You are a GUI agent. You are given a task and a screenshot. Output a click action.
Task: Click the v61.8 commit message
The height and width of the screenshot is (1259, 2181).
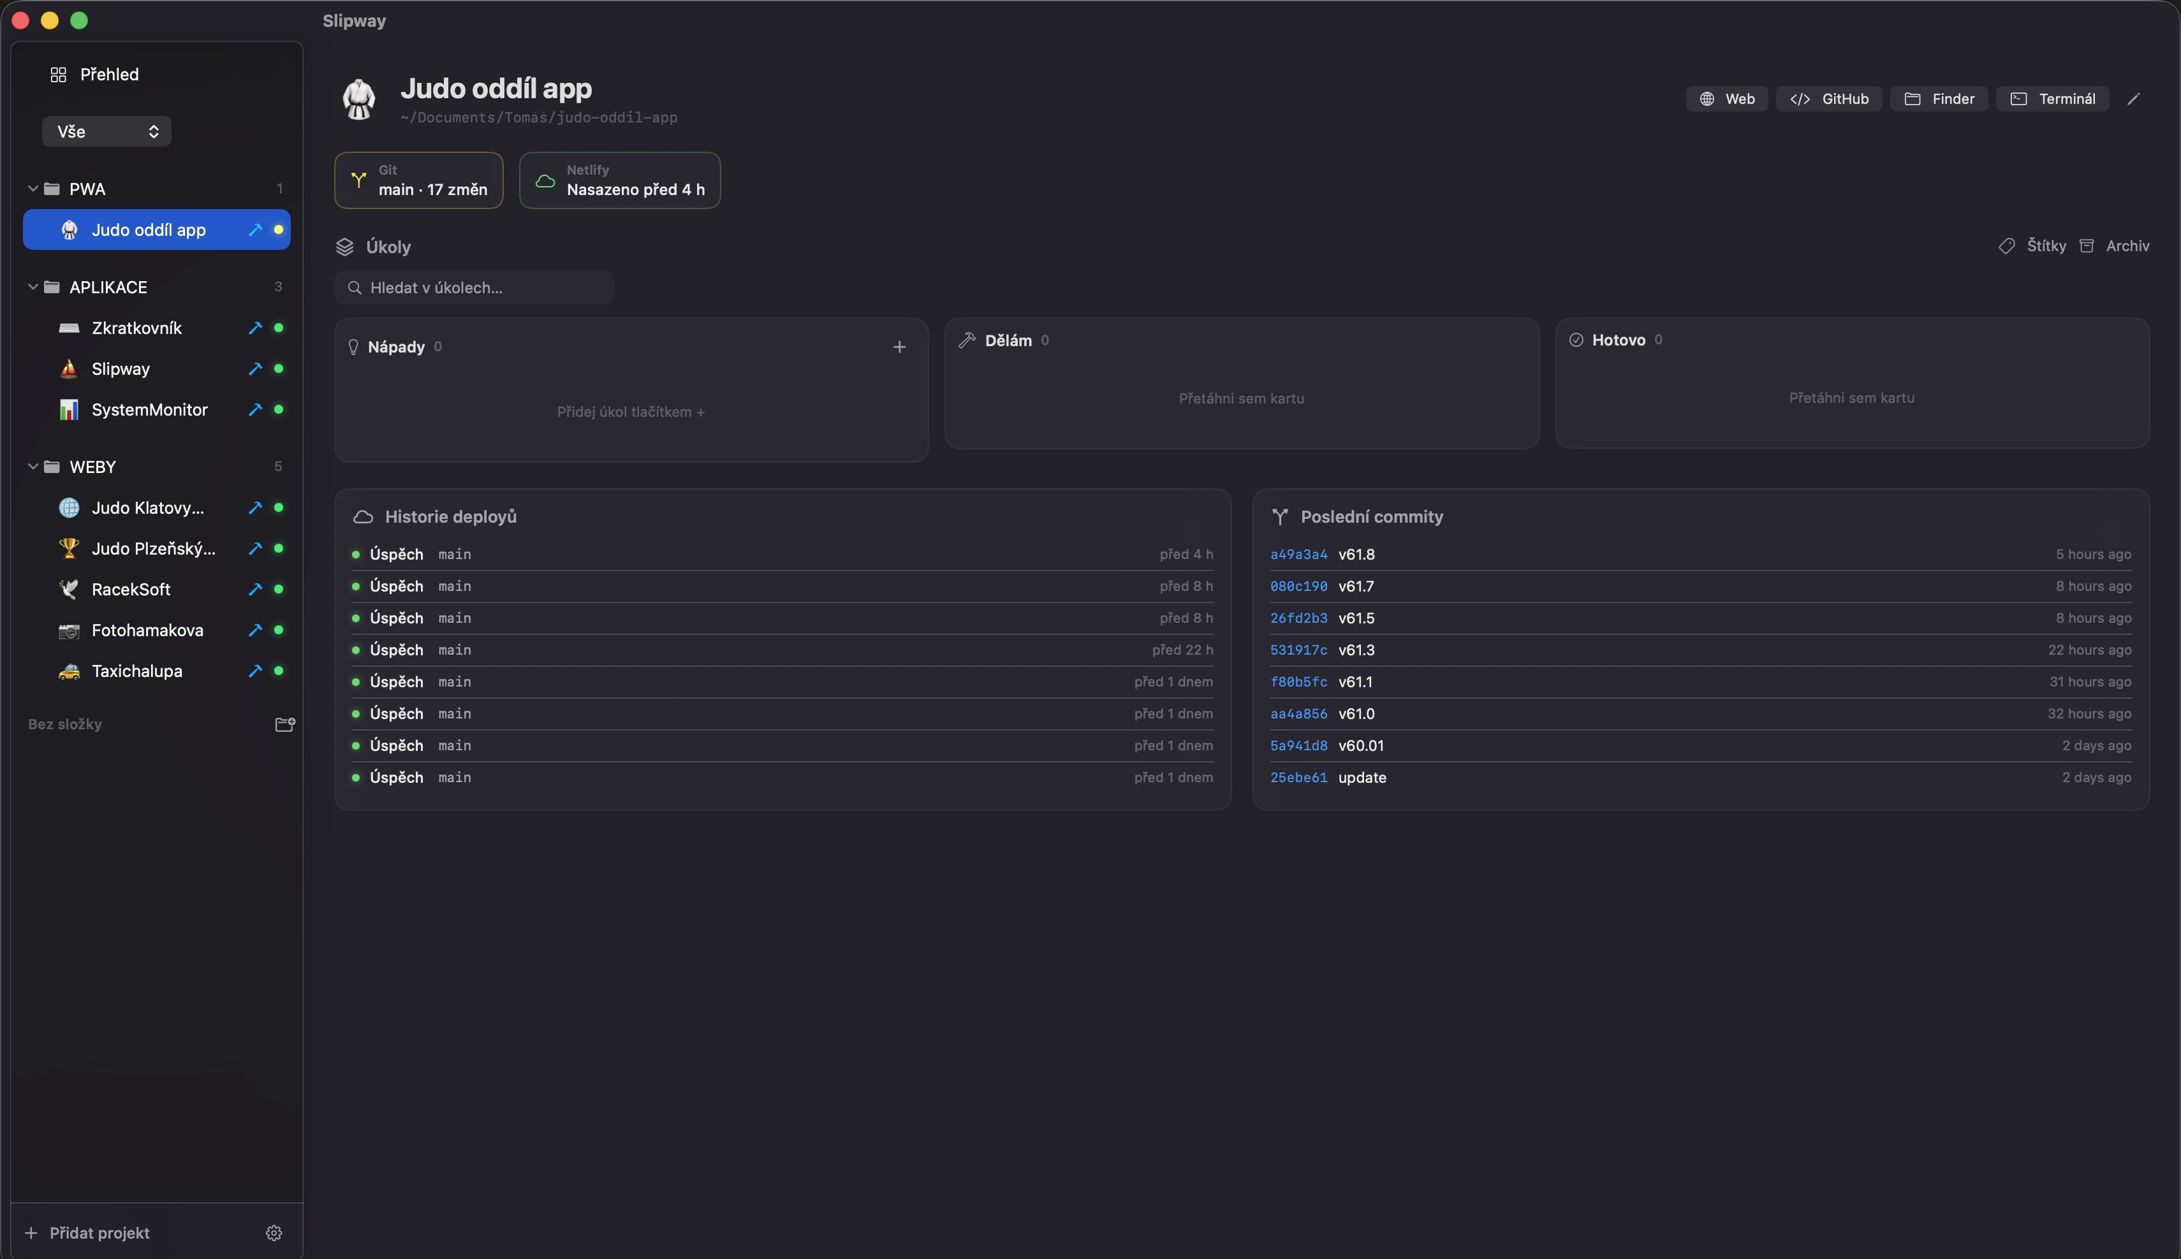[x=1356, y=554]
